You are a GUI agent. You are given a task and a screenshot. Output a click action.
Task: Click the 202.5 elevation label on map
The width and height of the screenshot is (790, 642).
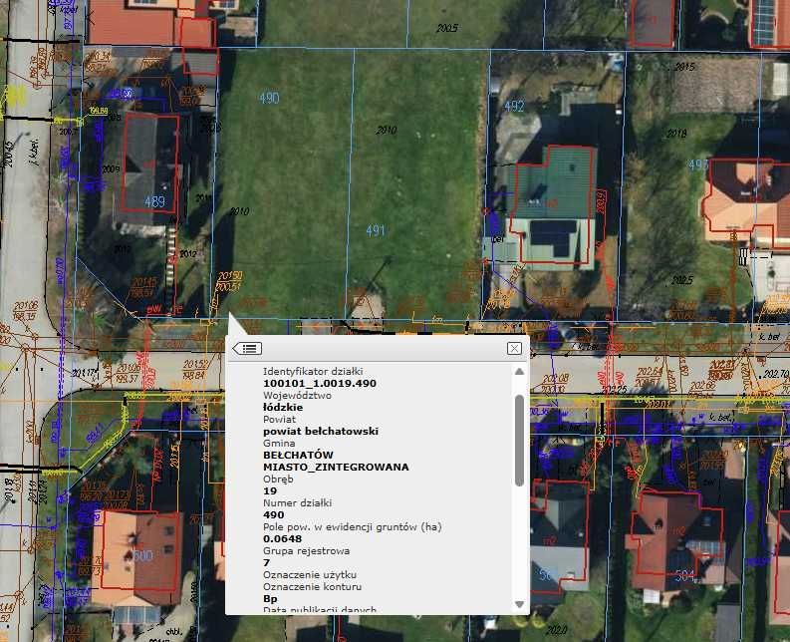[x=682, y=280]
